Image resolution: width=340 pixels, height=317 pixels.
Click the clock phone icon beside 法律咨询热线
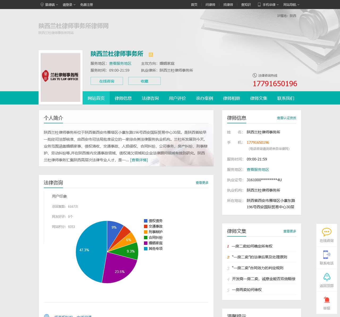click(254, 75)
